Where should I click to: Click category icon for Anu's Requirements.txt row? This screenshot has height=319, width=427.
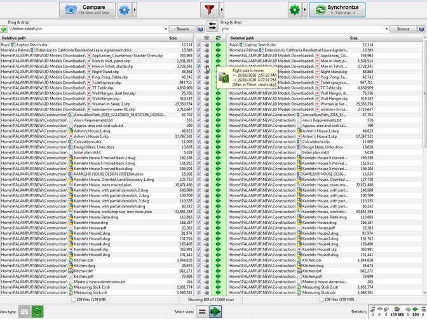[x=207, y=120]
